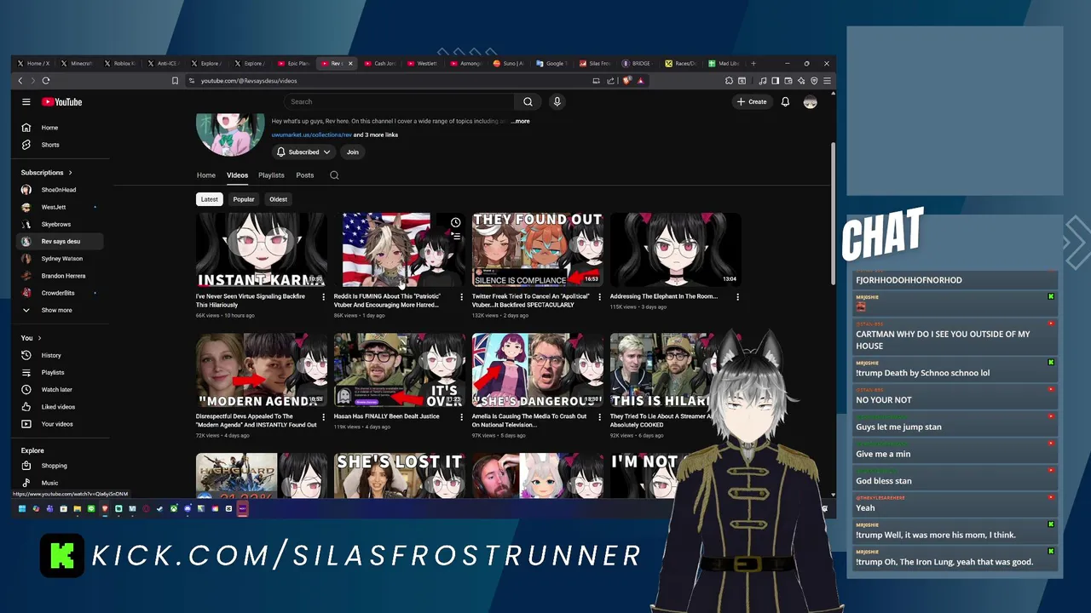Sort videos by Oldest
1091x613 pixels.
click(279, 199)
